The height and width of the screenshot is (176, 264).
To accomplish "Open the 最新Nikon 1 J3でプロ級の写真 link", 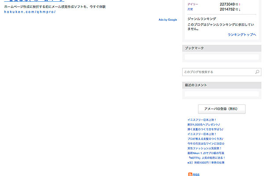I will pyautogui.click(x=206, y=153).
